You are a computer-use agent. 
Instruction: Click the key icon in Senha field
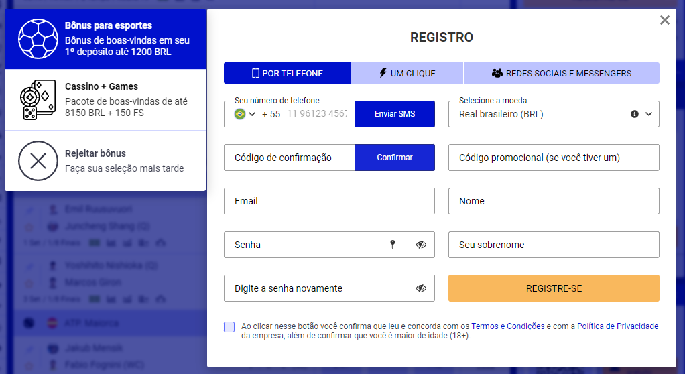[x=393, y=245]
